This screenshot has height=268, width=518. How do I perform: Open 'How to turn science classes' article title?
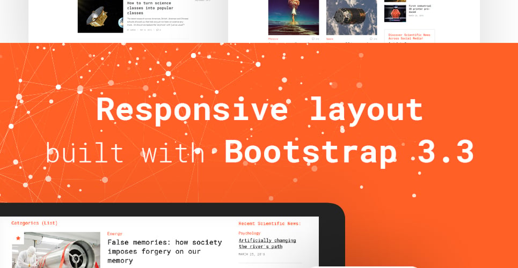pos(150,8)
